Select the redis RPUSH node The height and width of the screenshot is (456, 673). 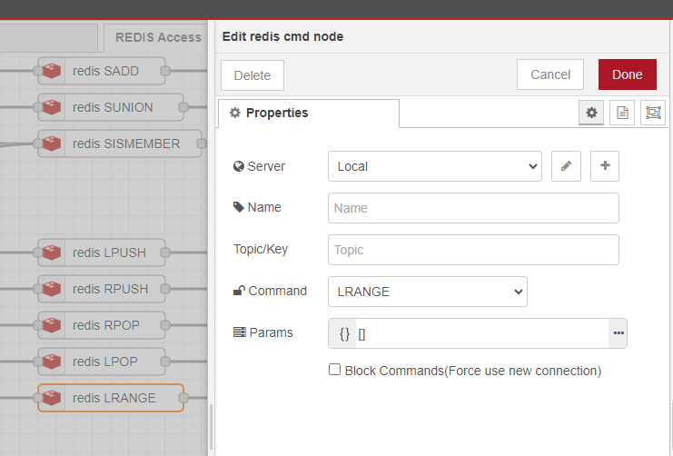(x=102, y=289)
